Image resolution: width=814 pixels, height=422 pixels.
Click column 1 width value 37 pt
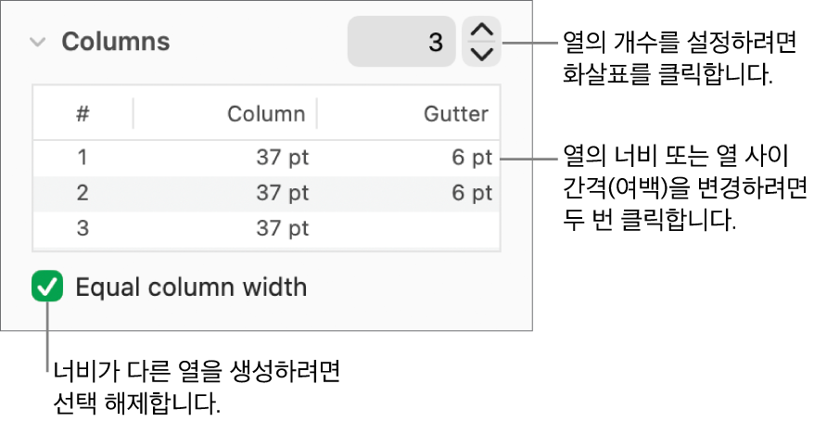[282, 158]
